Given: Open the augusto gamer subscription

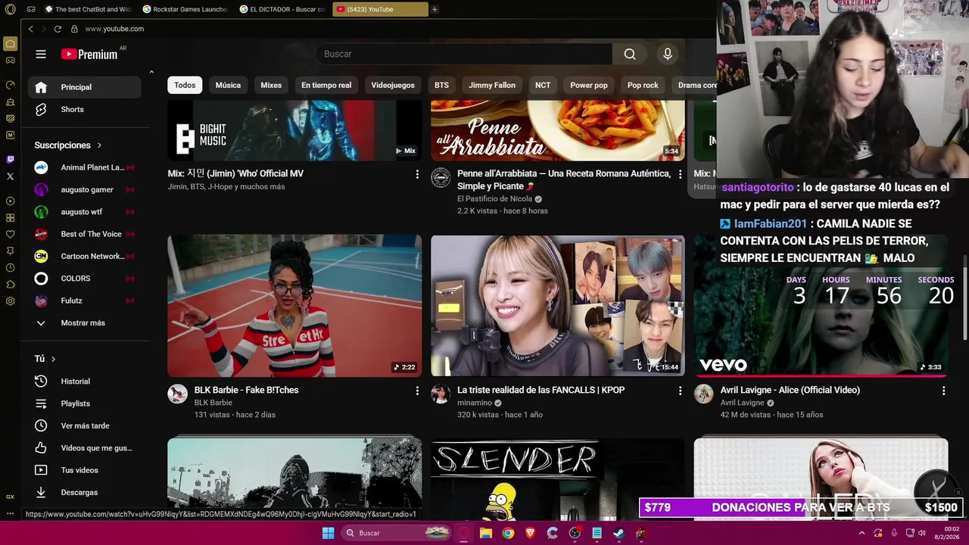Looking at the screenshot, I should tap(85, 190).
